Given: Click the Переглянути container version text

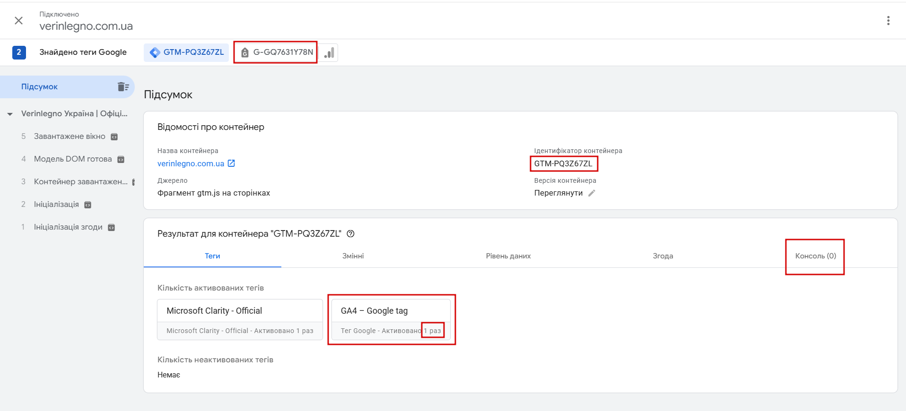Looking at the screenshot, I should click(x=558, y=193).
